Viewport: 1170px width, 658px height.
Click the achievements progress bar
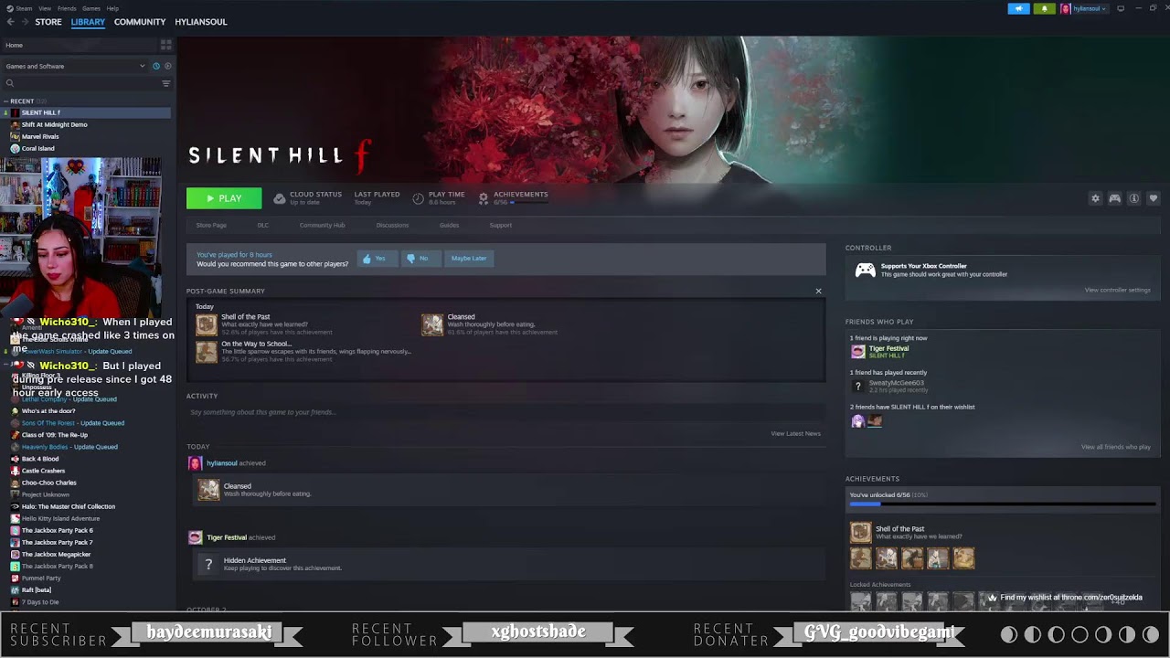point(1002,504)
